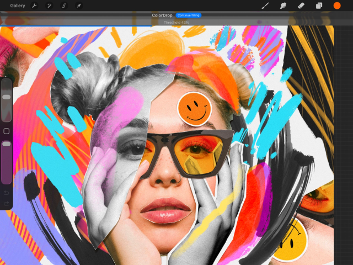This screenshot has height=265, width=353.
Task: Click the ColorDrop label
Action: [162, 15]
